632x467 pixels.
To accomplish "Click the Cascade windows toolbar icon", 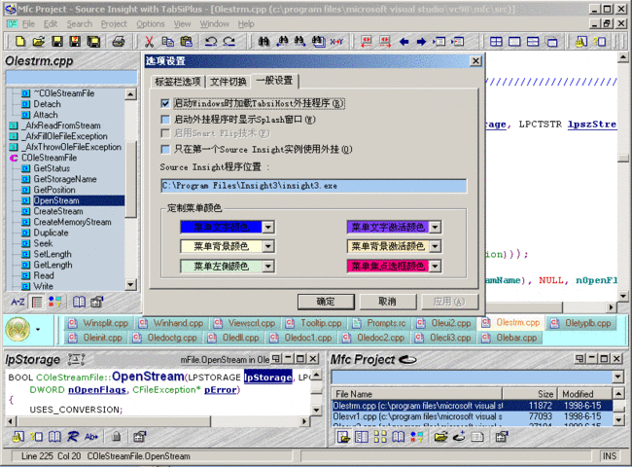I will pos(552,41).
